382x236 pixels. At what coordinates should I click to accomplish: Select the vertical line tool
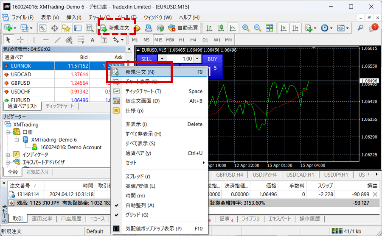tap(34, 39)
